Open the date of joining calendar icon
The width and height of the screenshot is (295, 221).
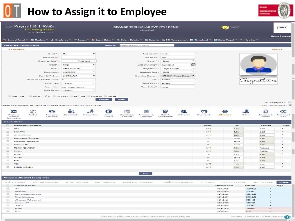coord(193,65)
